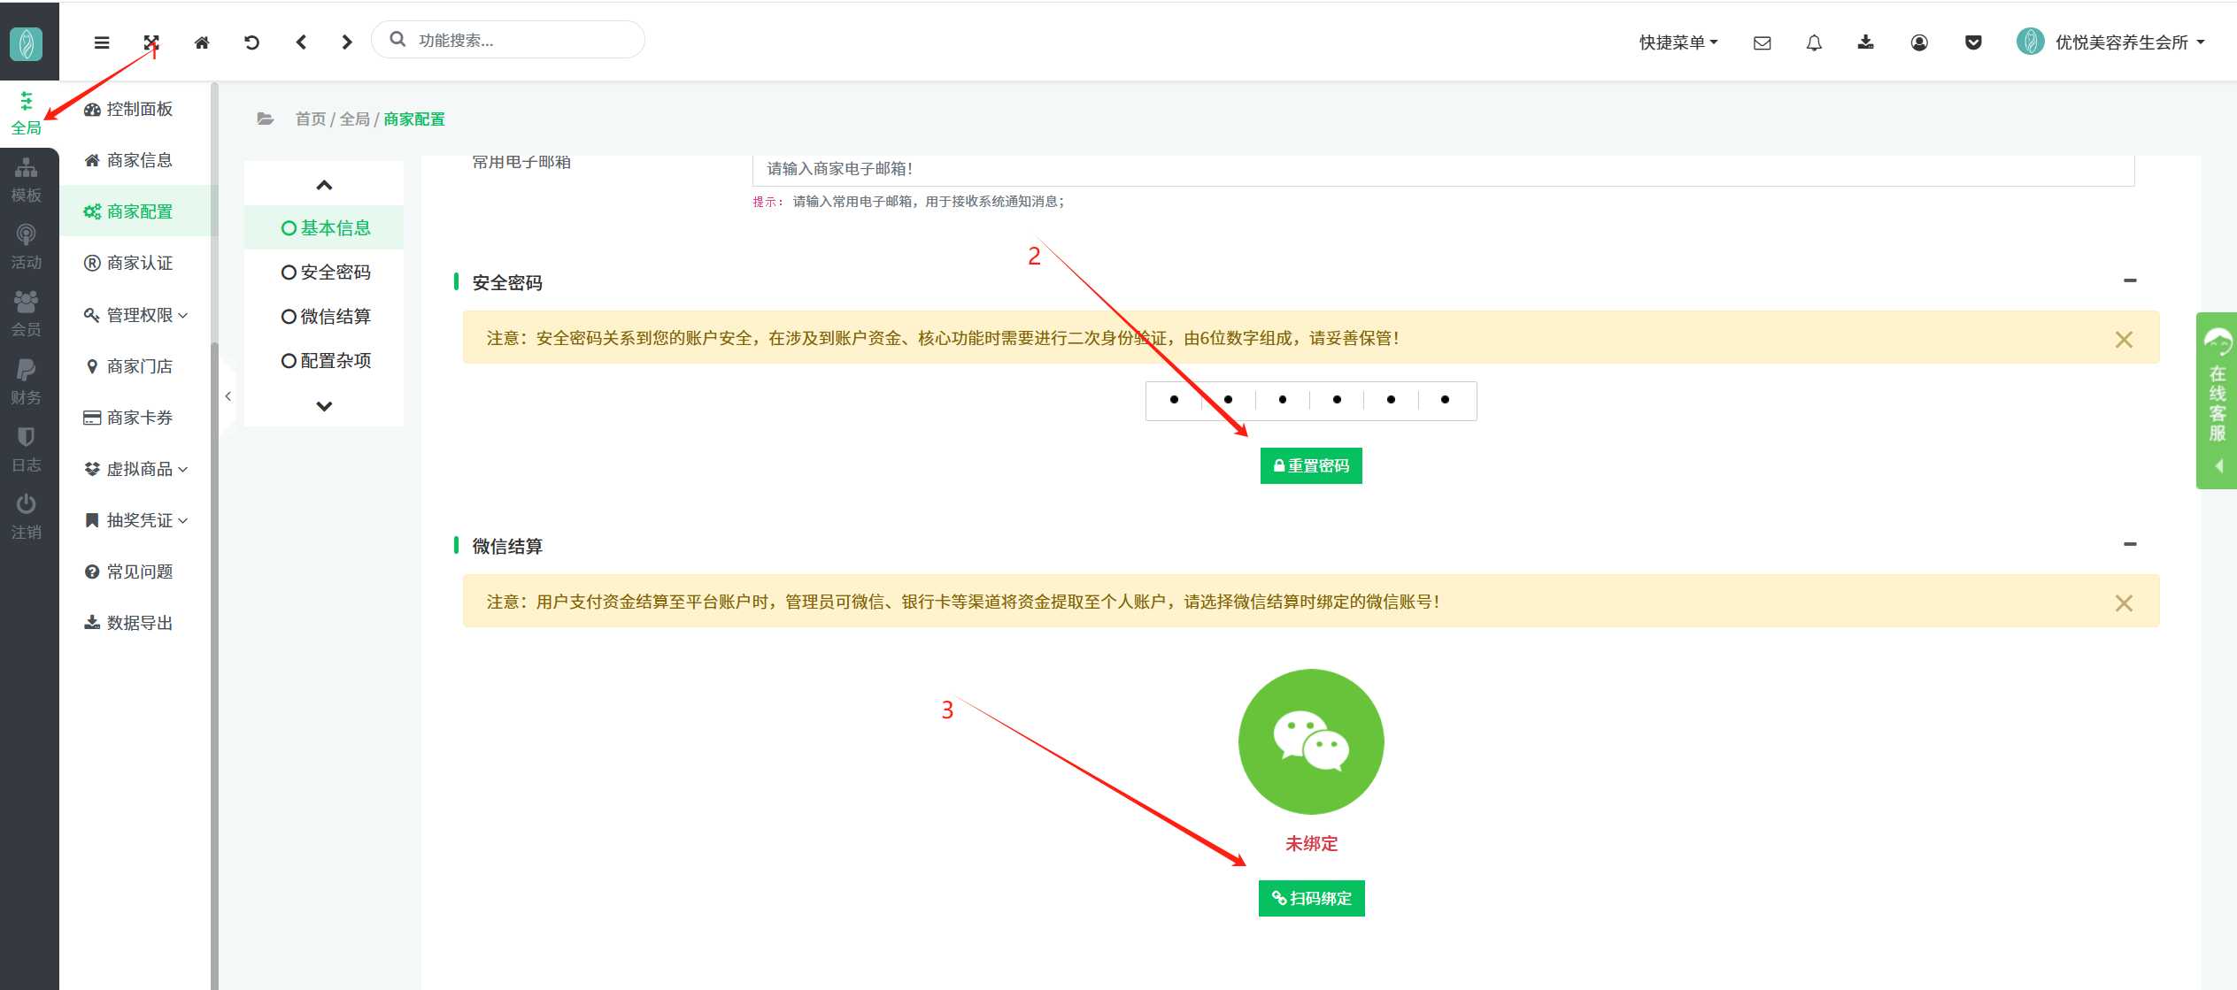2237x990 pixels.
Task: Open 控制面板 menu item
Action: coord(135,109)
